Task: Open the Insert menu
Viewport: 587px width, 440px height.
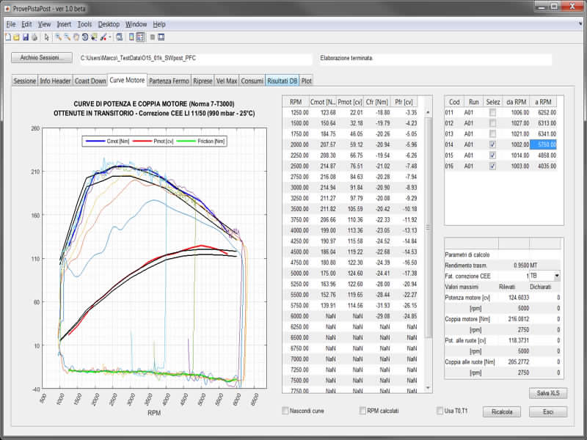Action: pyautogui.click(x=64, y=24)
